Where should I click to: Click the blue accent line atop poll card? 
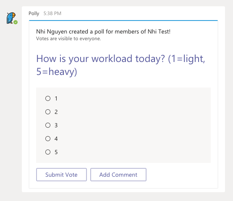pyautogui.click(x=123, y=21)
